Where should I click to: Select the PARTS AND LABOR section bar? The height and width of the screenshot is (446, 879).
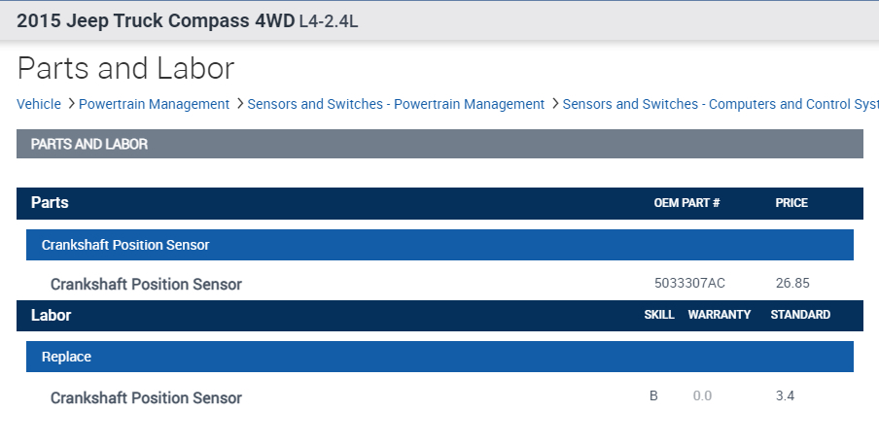(x=439, y=144)
